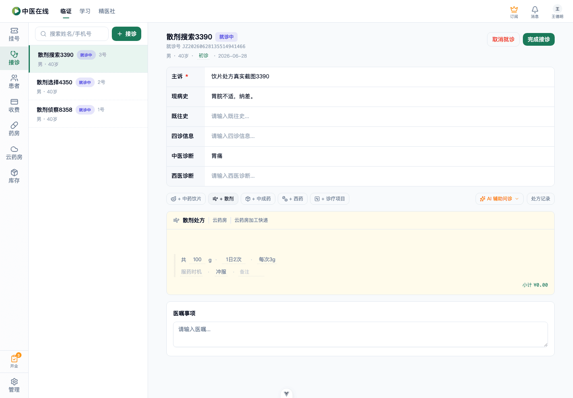Switch to the 临证 top tab
This screenshot has height=398, width=573.
point(66,11)
